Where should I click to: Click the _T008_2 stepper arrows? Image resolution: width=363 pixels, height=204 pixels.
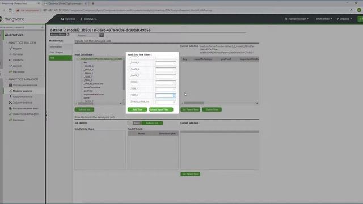click(174, 96)
